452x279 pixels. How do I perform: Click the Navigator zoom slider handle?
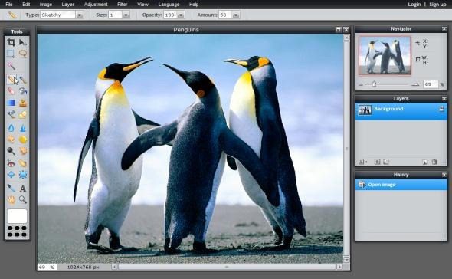[374, 84]
